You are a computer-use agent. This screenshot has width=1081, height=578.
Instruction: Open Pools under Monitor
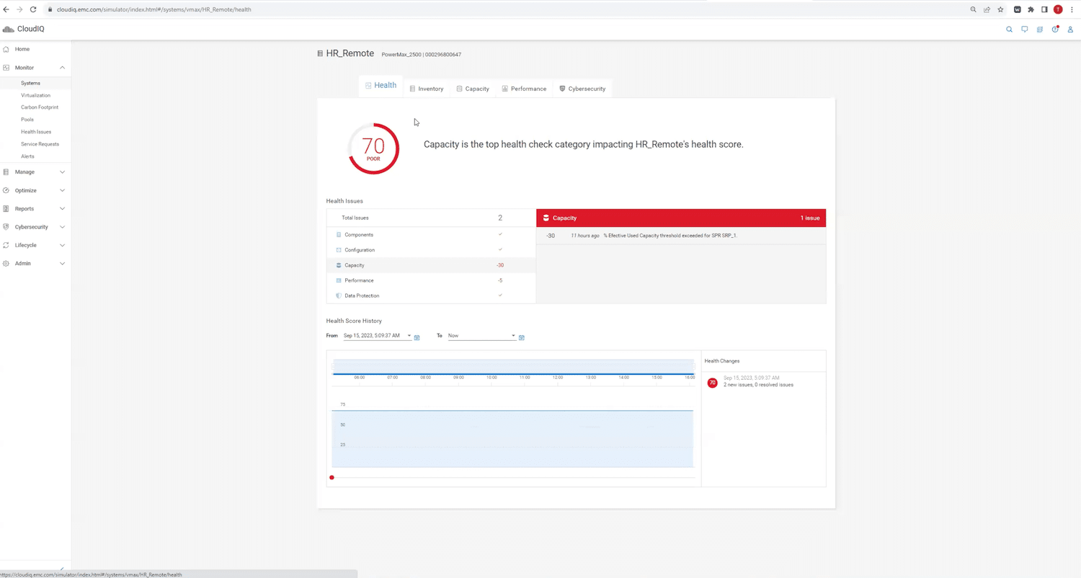[x=27, y=120]
